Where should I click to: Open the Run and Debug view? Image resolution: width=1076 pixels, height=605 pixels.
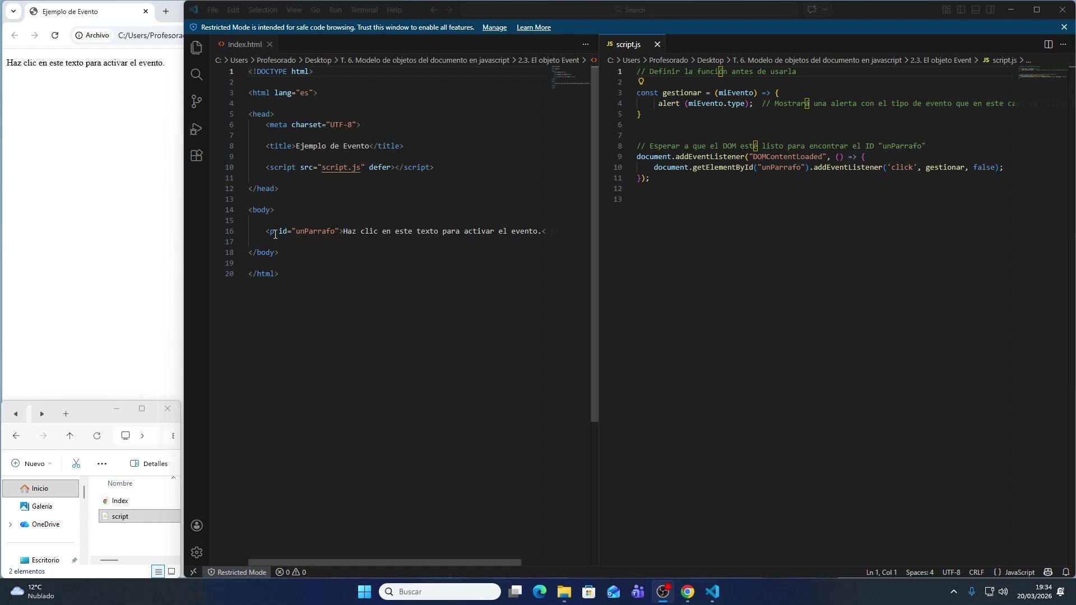click(x=196, y=129)
